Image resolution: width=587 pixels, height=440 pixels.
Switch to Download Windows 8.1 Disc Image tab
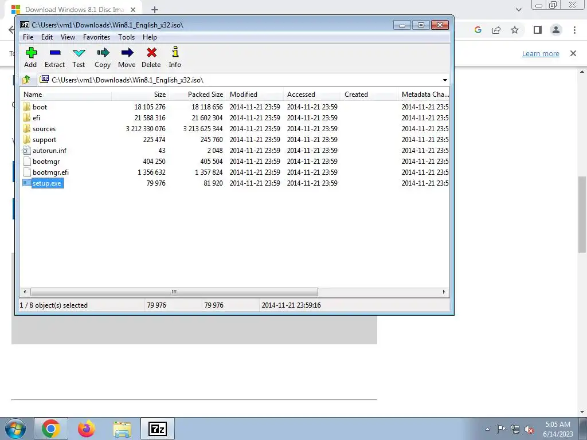point(74,9)
